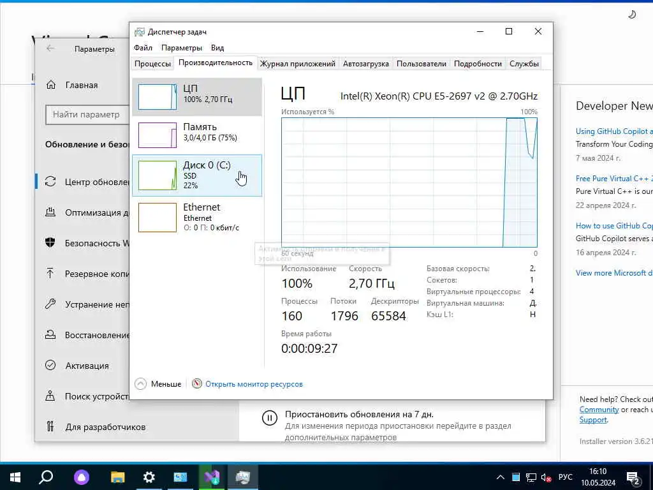Click the Восстановление recovery icon
This screenshot has width=653, height=490.
(x=50, y=334)
